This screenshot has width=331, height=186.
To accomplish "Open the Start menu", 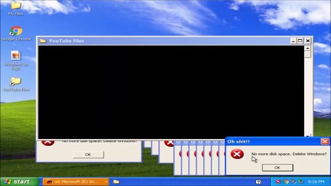I will [20, 181].
